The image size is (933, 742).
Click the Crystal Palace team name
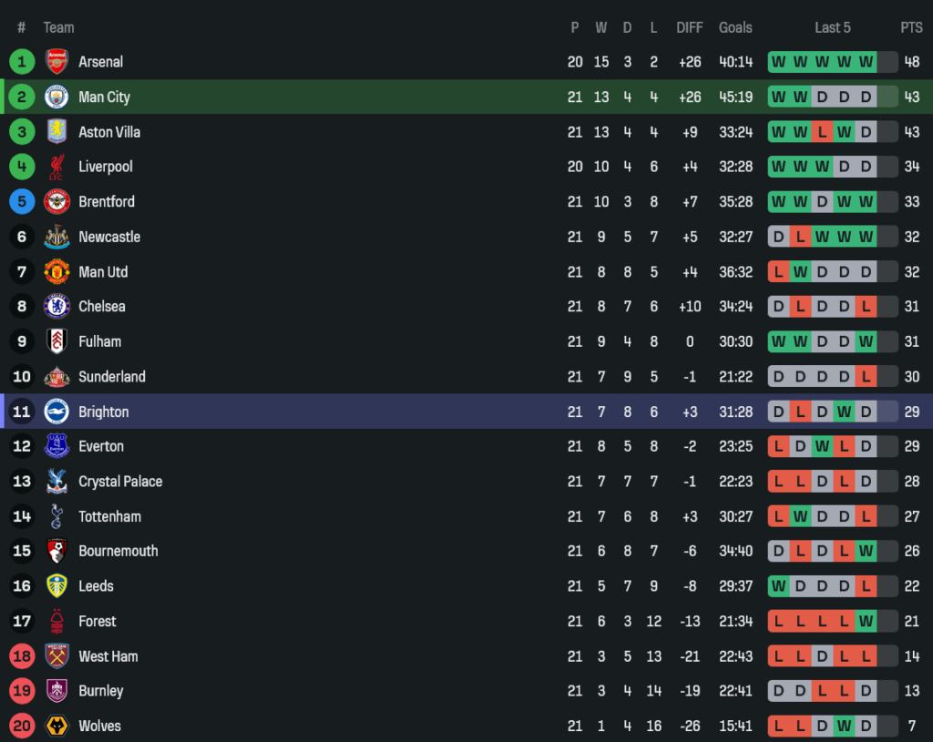tap(120, 482)
